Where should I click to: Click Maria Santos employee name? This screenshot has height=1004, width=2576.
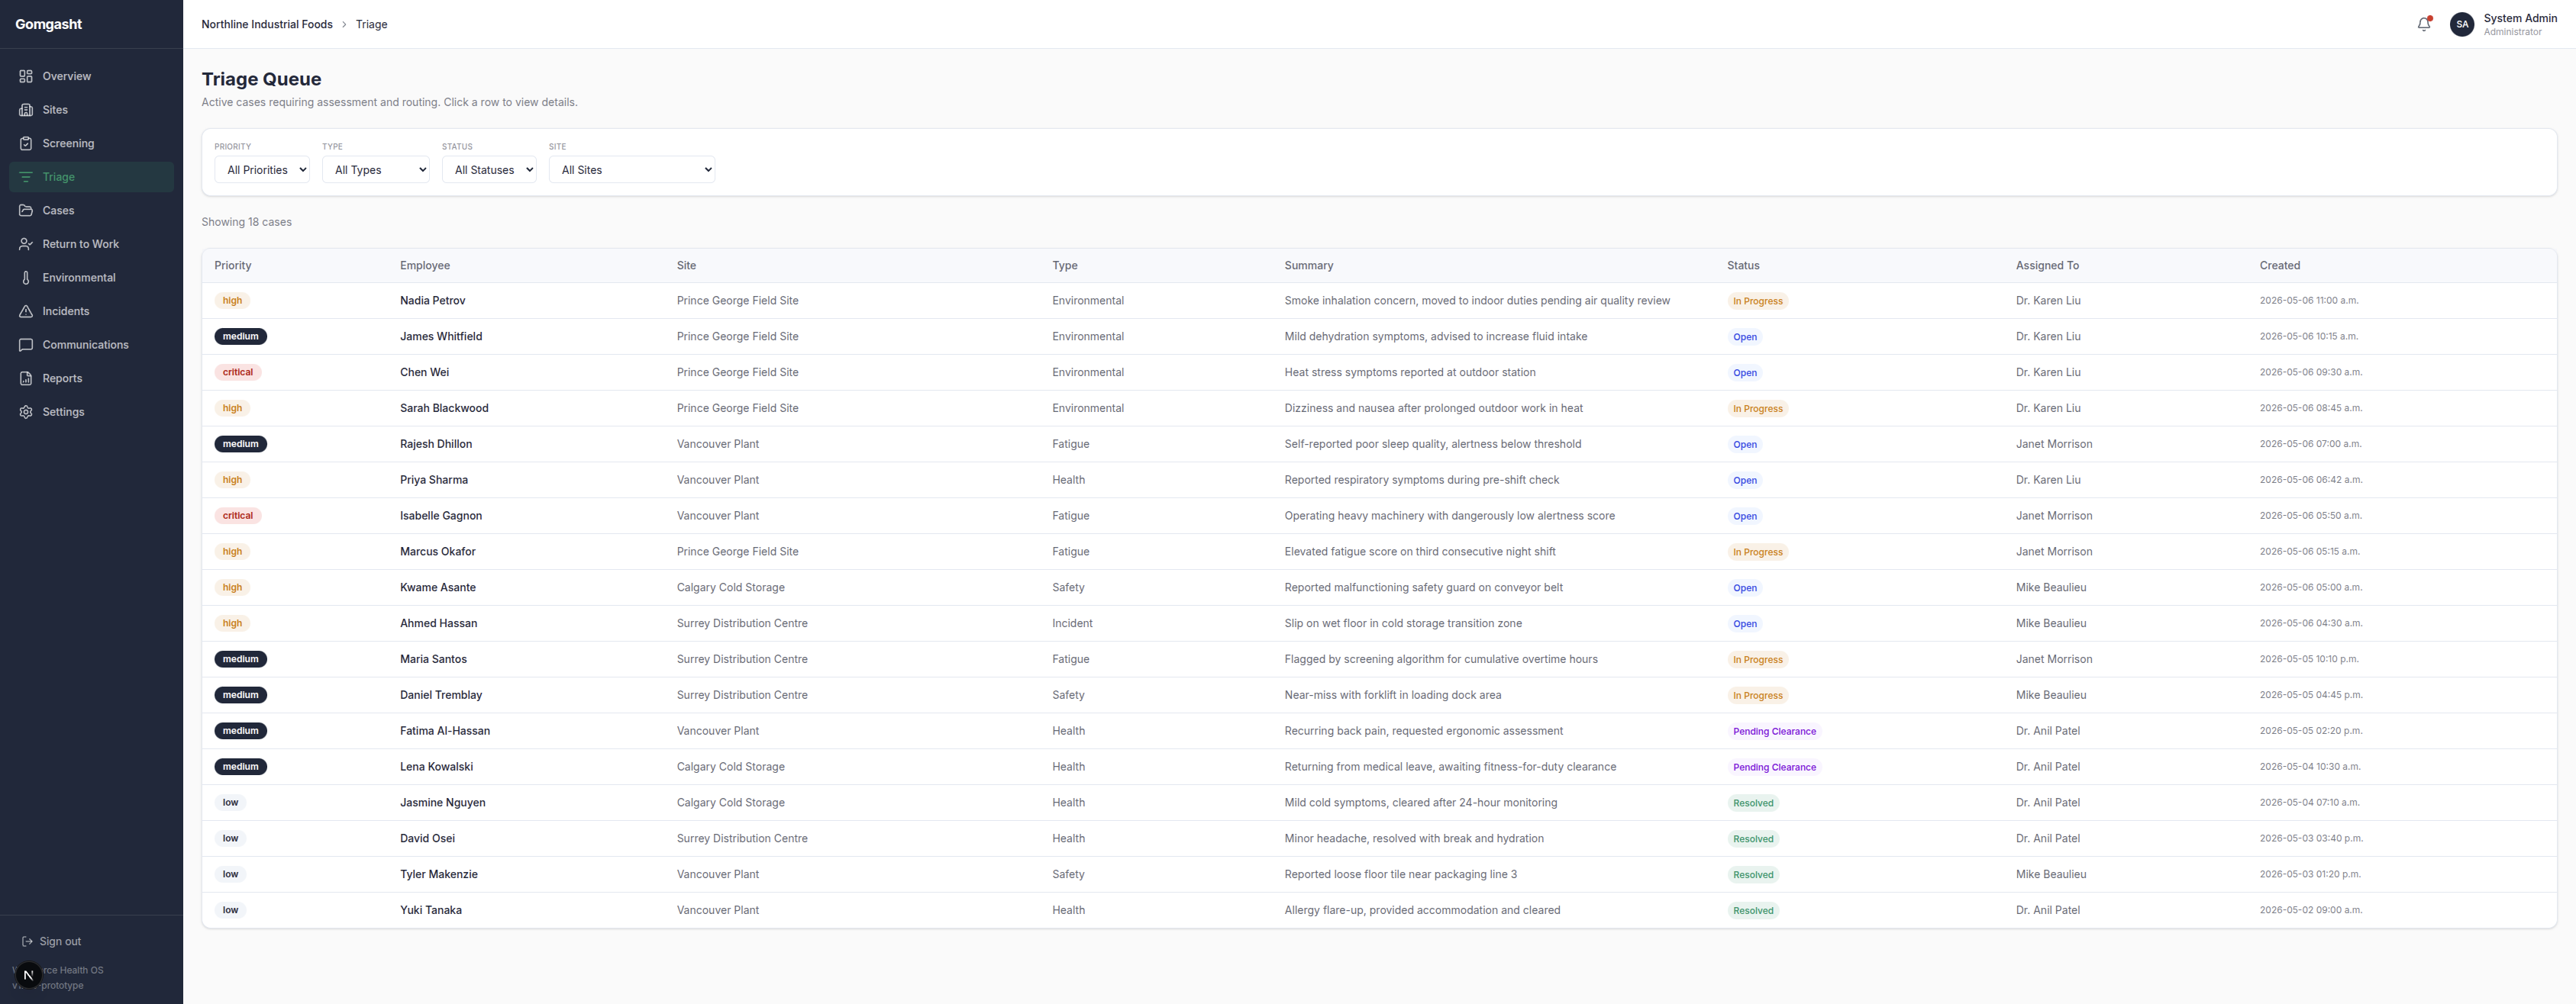click(x=433, y=659)
